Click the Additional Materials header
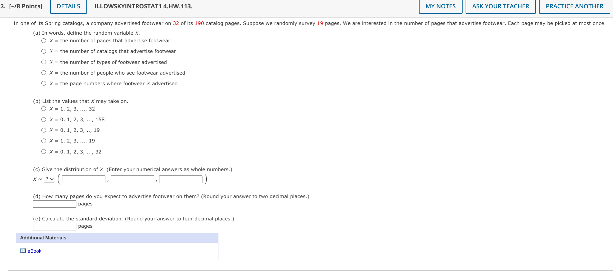Screen dimensions: 613x280 tap(43, 238)
